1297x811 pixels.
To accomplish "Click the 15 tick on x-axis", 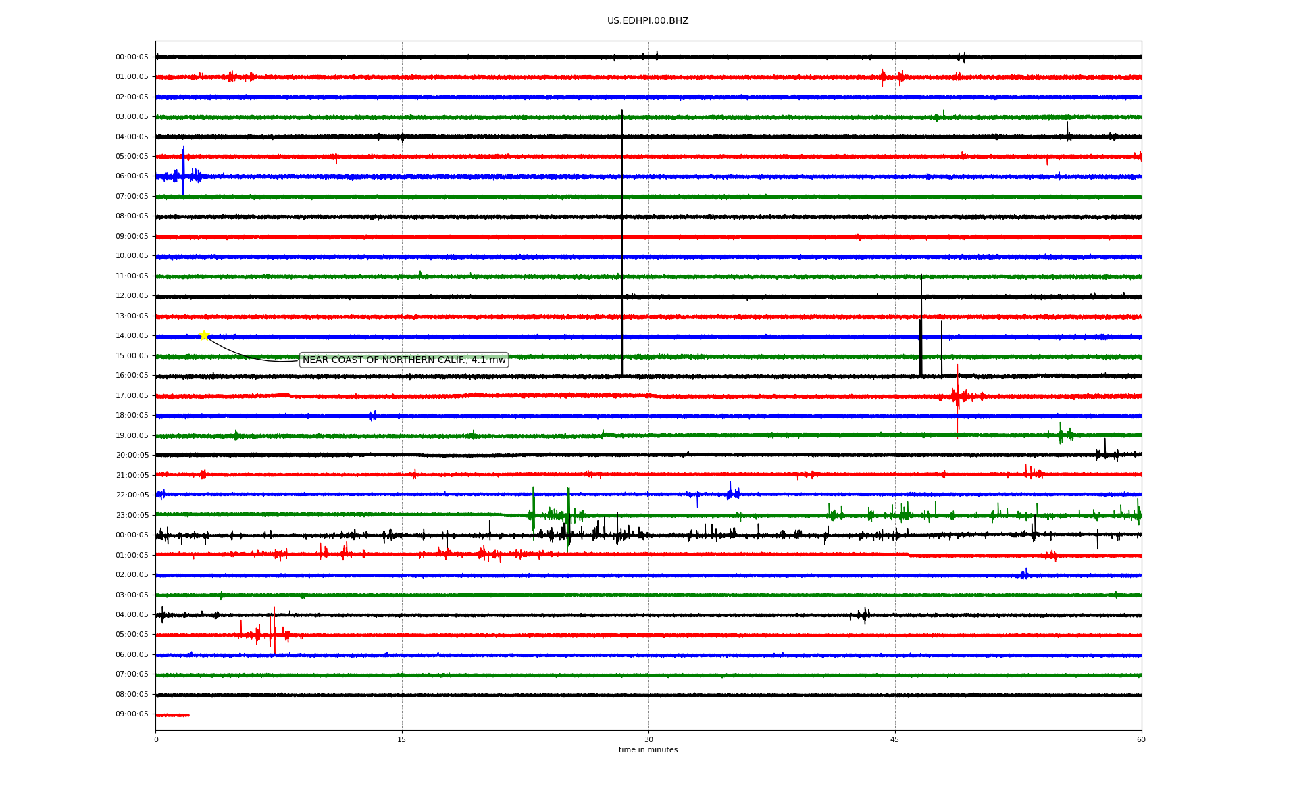I will point(402,740).
